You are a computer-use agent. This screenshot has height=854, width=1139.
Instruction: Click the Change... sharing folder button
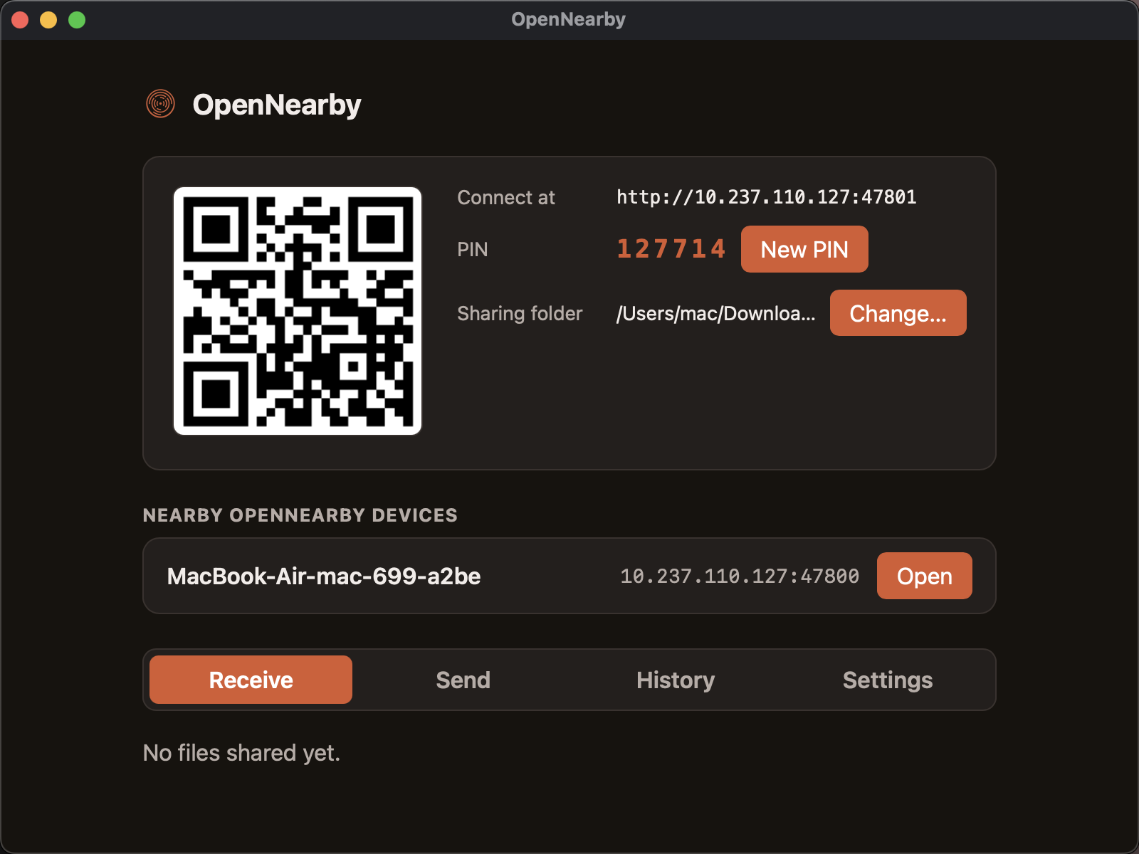898,313
